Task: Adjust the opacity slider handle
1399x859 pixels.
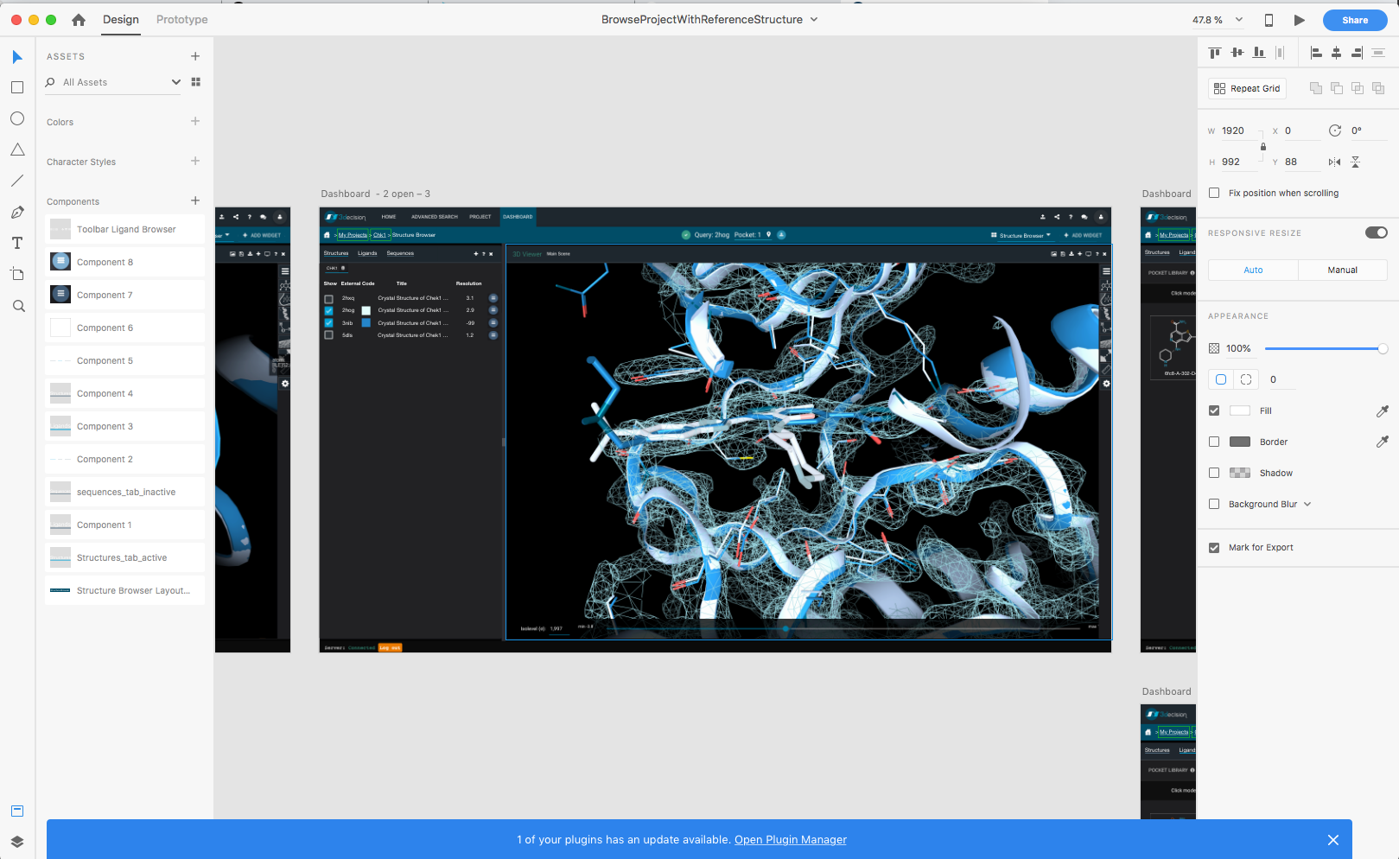Action: 1383,348
